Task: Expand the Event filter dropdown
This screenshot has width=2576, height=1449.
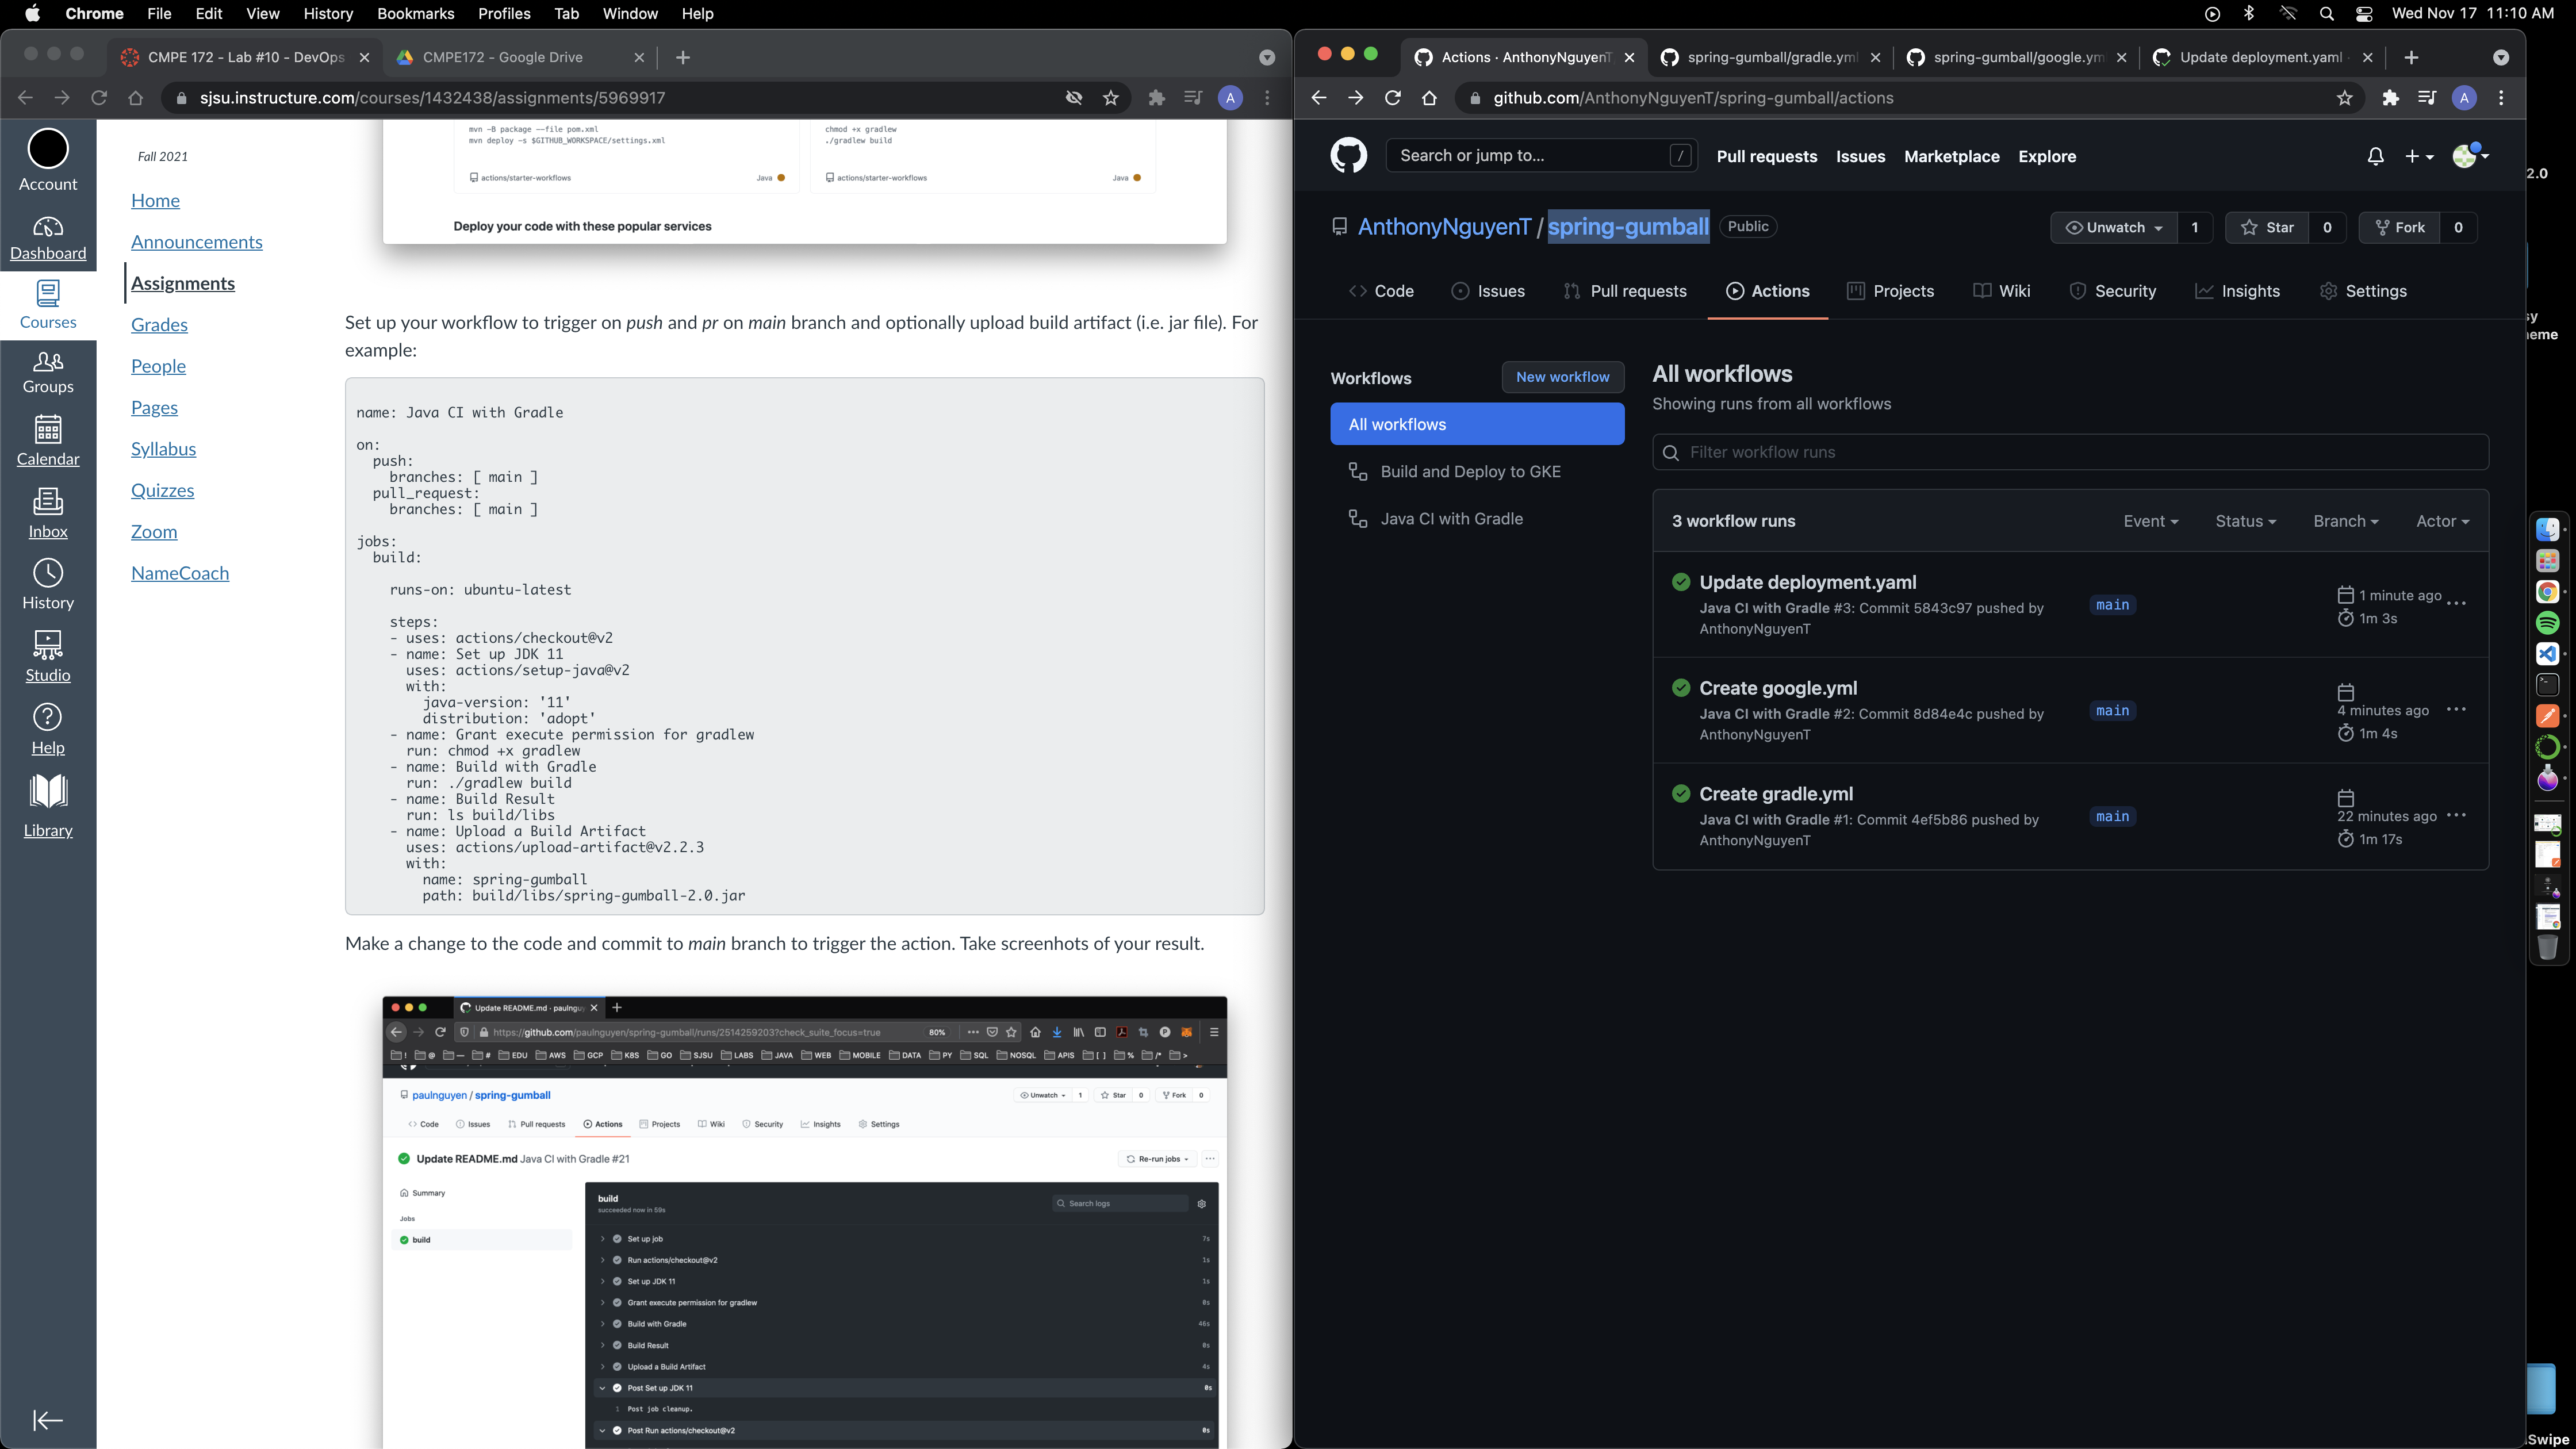Action: pyautogui.click(x=2150, y=521)
